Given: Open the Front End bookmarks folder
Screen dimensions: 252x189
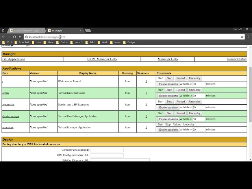Looking at the screenshot, I should pos(22,43).
